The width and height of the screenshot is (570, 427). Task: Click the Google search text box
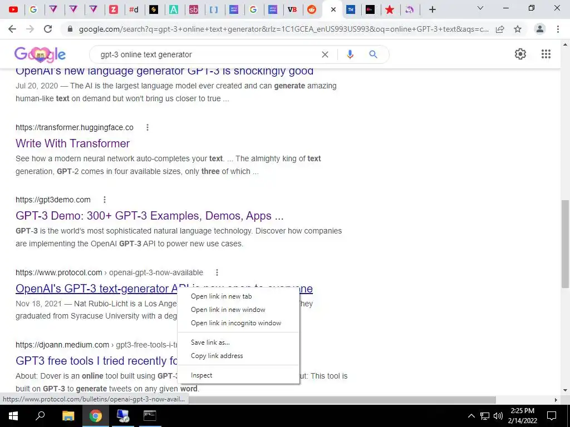tap(207, 54)
